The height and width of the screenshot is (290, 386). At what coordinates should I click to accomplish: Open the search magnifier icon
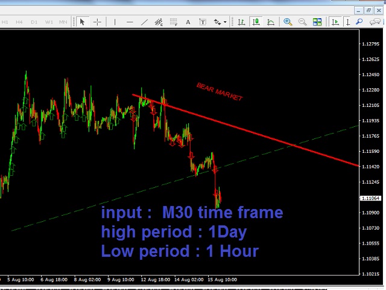tap(359, 22)
